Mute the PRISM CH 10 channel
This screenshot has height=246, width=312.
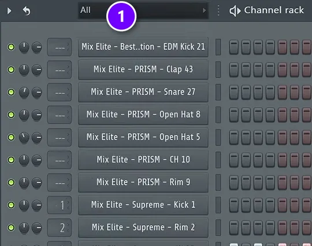pos(11,160)
